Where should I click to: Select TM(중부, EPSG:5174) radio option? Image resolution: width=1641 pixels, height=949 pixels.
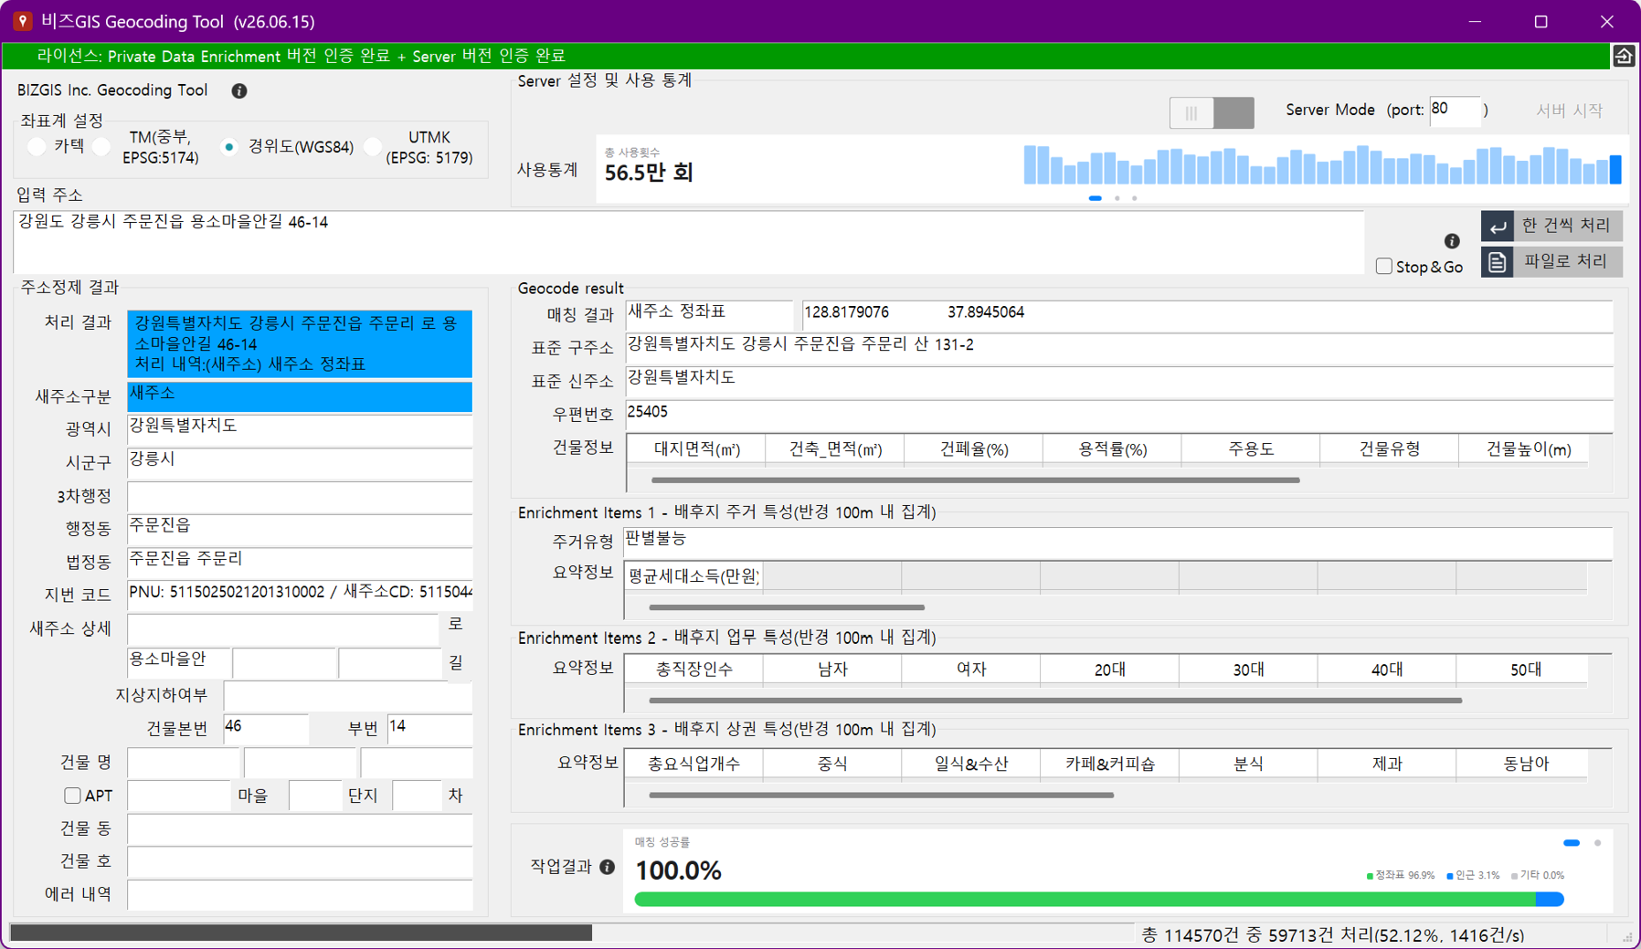pyautogui.click(x=101, y=146)
